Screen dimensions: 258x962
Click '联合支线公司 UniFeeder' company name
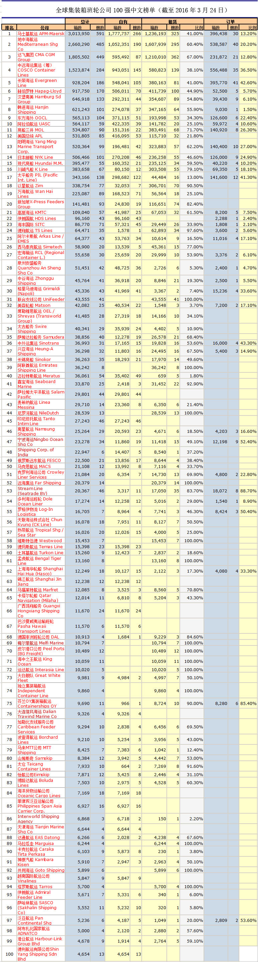point(41,299)
